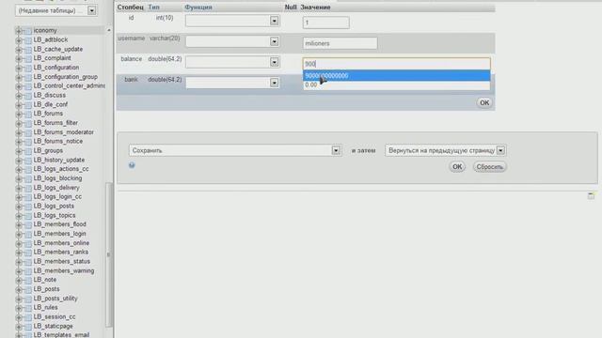Click the id value input field

click(326, 23)
